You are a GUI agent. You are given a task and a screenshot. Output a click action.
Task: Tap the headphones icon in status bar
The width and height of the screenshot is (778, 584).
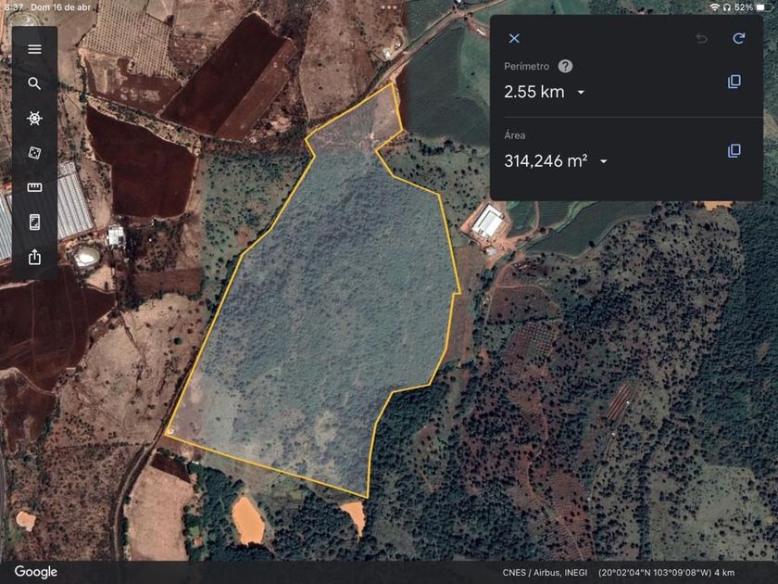click(x=727, y=7)
